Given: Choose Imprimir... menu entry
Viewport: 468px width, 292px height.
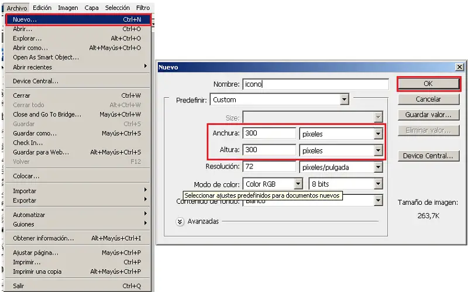Looking at the screenshot, I should 78,262.
